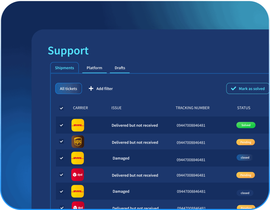Viewport: 270px width, 210px height.
Task: Click the STATUS column header
Action: tap(244, 108)
